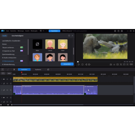Click the redo arrow in top bar
The height and width of the screenshot is (135, 135).
(47, 31)
